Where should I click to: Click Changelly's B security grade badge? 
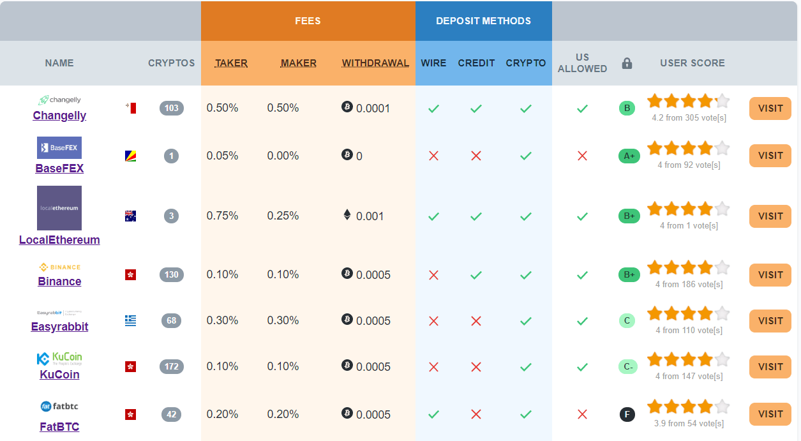tap(627, 108)
